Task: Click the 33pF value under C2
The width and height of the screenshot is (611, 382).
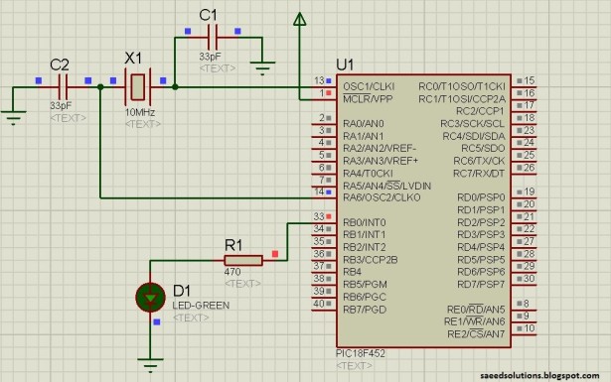Action: (x=61, y=106)
